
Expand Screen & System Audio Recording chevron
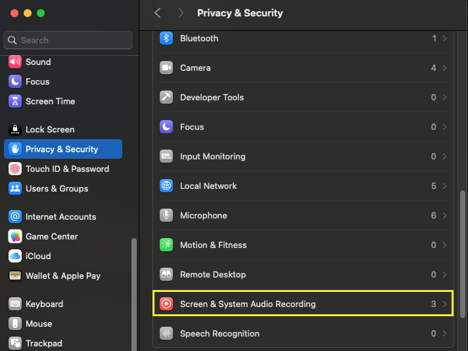445,304
